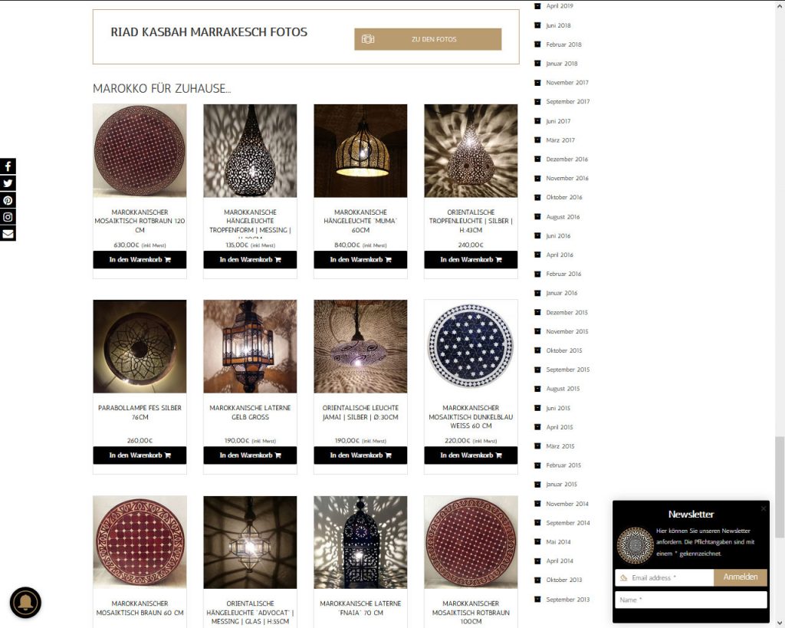The image size is (785, 628).
Task: Click the Twitter sidebar icon
Action: [x=8, y=183]
